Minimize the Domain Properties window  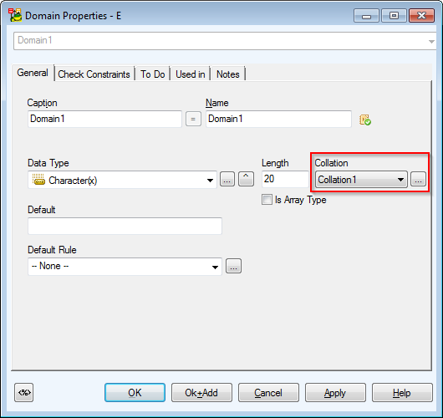click(366, 16)
